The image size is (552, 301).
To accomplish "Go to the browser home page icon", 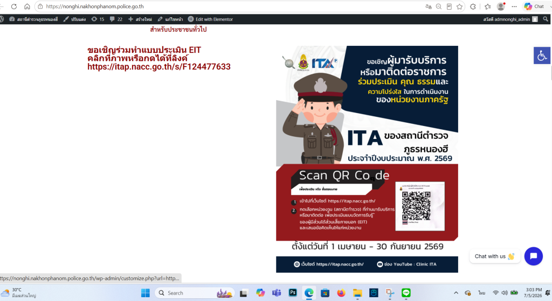I will pos(27,6).
